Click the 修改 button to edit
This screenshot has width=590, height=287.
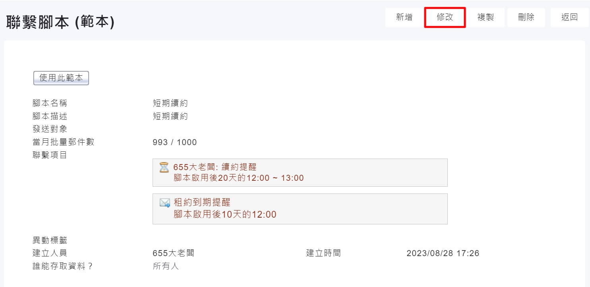tap(445, 17)
